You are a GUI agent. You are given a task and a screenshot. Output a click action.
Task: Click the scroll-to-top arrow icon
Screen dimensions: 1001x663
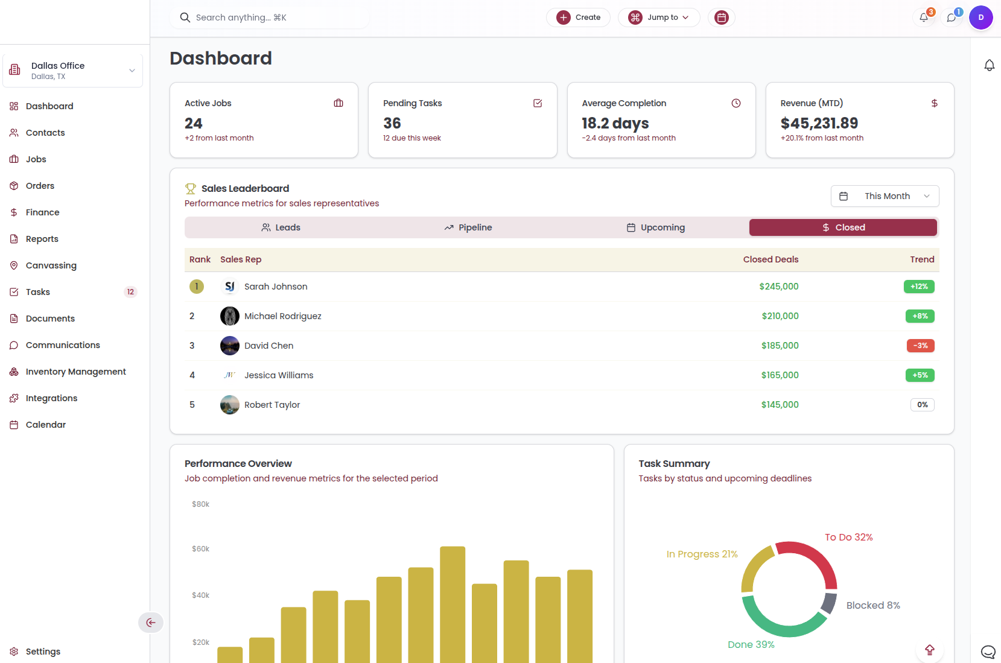(x=929, y=650)
